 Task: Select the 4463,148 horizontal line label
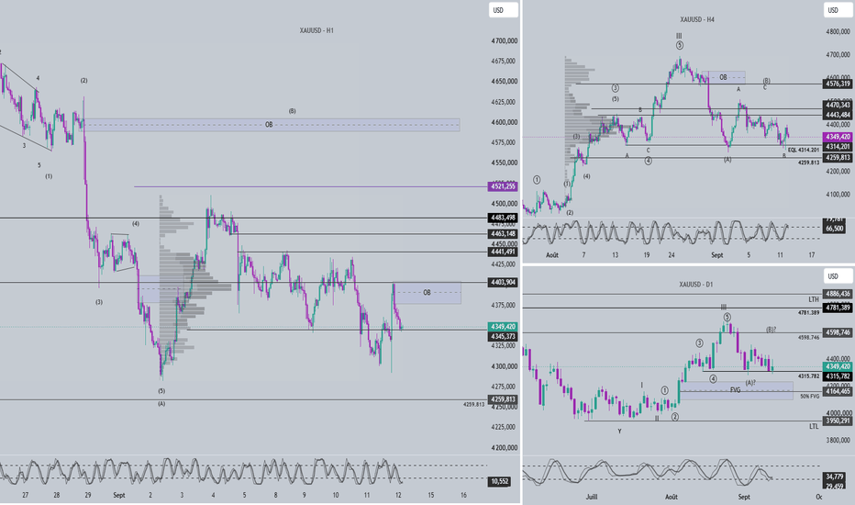click(503, 233)
